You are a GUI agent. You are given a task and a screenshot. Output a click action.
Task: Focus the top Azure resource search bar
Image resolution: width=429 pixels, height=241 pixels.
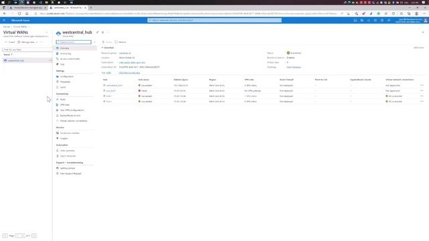[x=214, y=20]
